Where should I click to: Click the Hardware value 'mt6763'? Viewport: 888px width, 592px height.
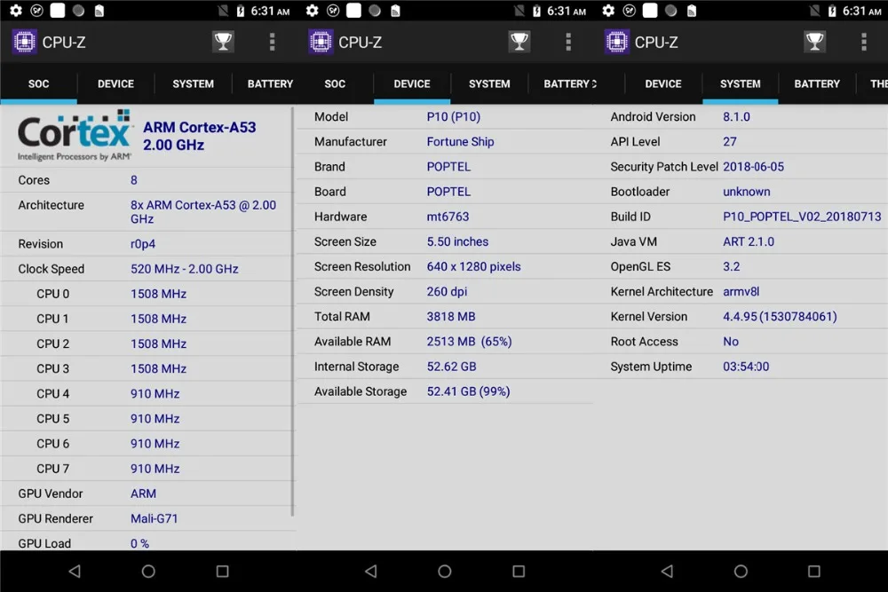[x=448, y=217]
